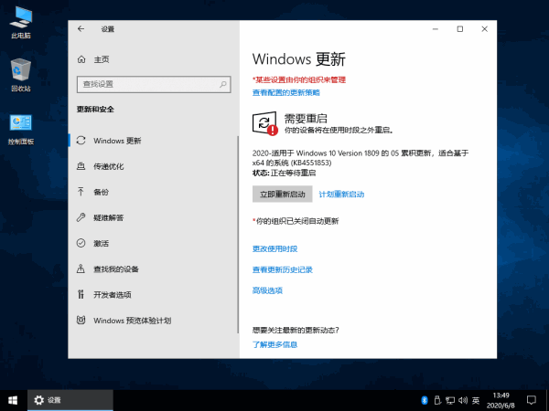The image size is (549, 411).
Task: Click the 激活 checkmark circle icon
Action: click(81, 243)
